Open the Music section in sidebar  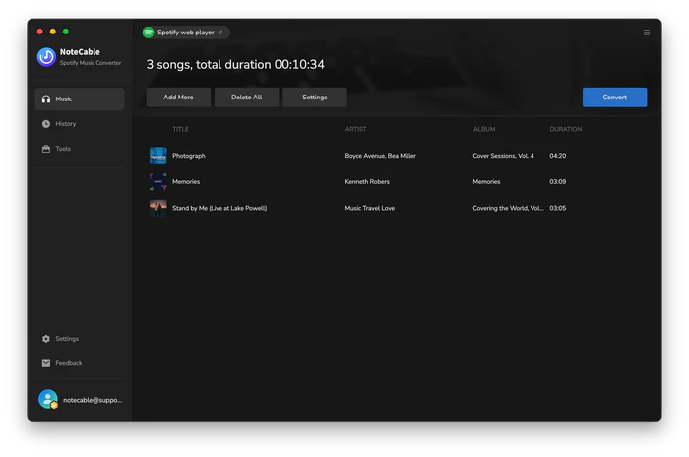pyautogui.click(x=80, y=98)
